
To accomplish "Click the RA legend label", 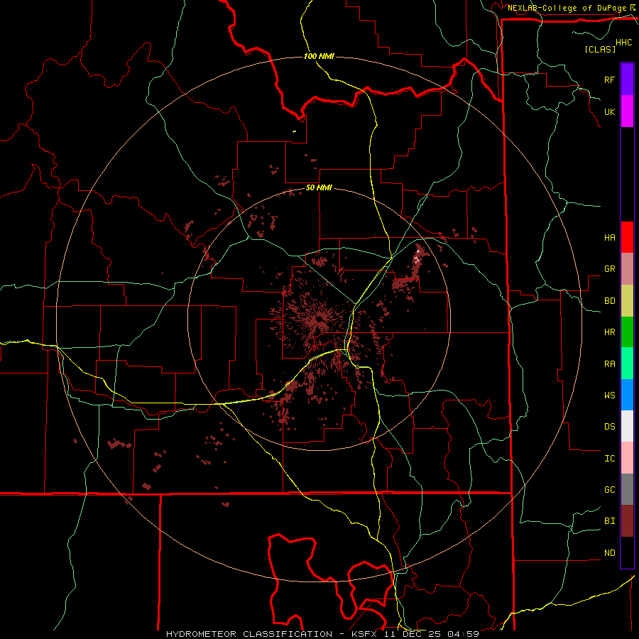I will click(x=609, y=364).
